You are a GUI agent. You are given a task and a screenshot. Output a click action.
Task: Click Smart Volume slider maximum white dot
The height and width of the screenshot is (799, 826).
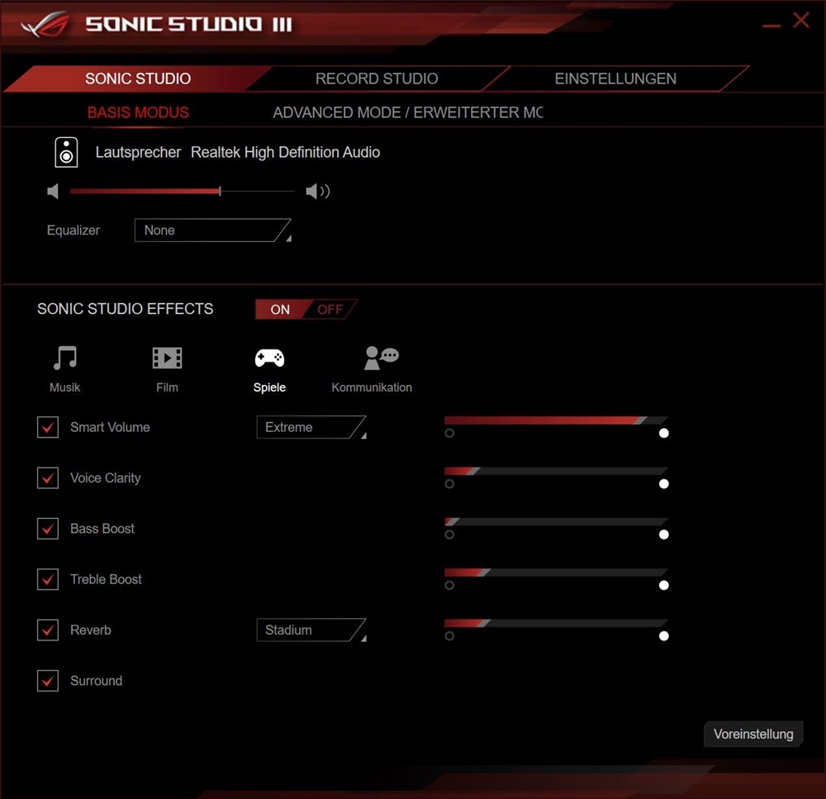point(664,433)
